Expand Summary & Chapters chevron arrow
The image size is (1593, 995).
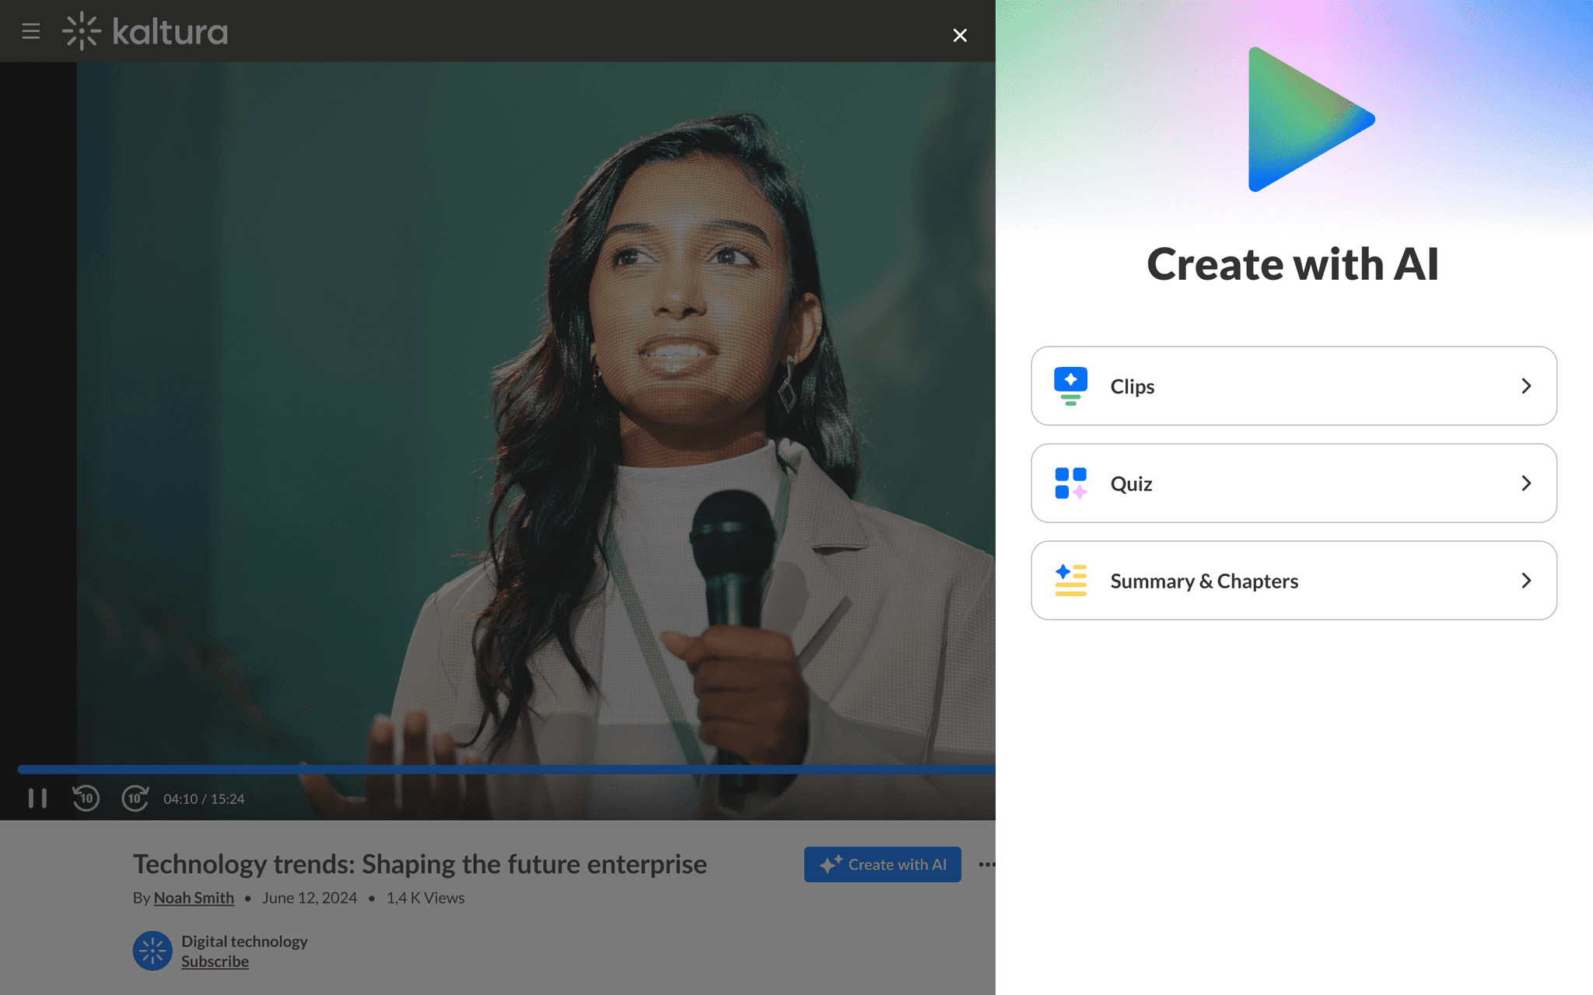[x=1525, y=581]
